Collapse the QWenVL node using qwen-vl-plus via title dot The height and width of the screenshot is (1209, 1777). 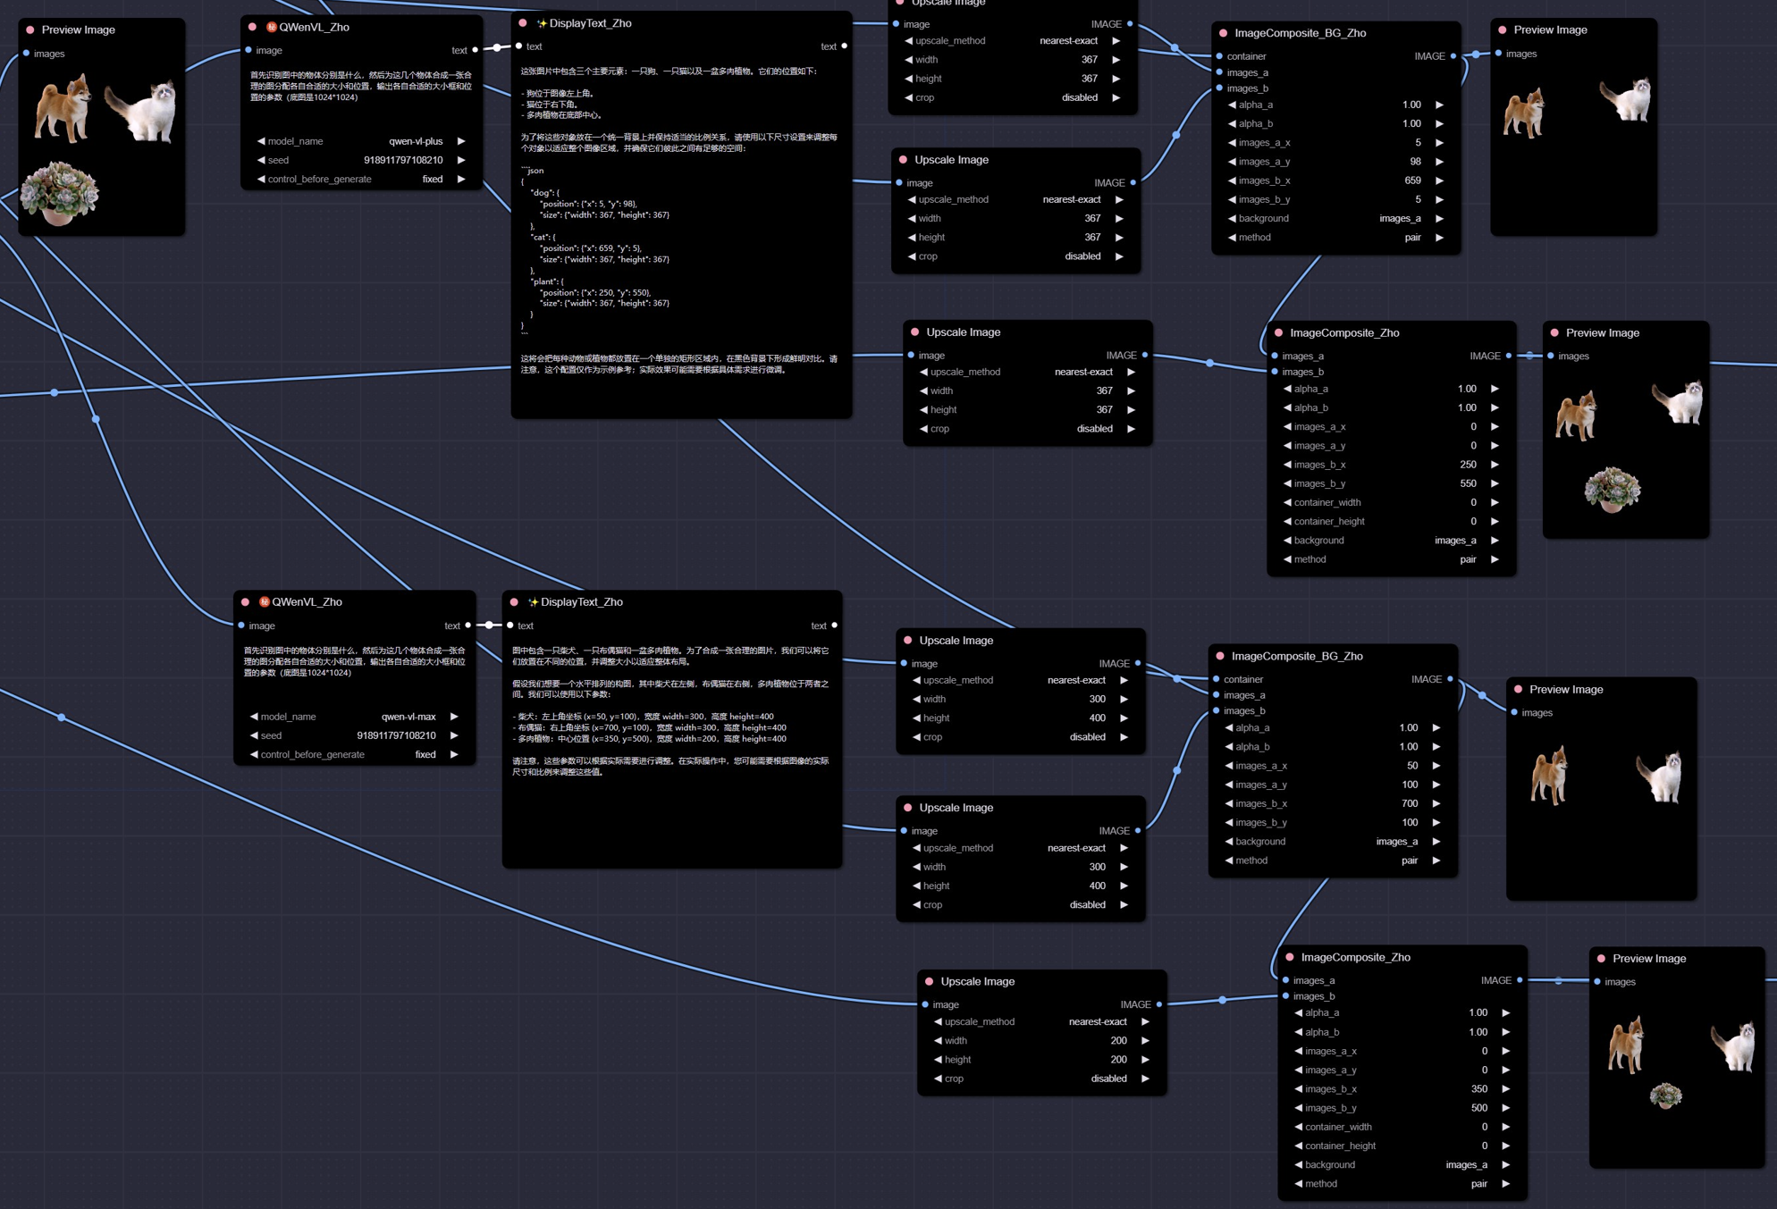pyautogui.click(x=253, y=27)
